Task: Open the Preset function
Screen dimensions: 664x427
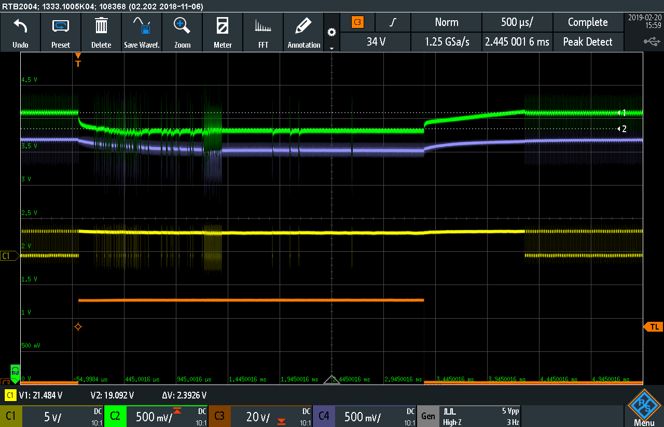Action: [61, 32]
